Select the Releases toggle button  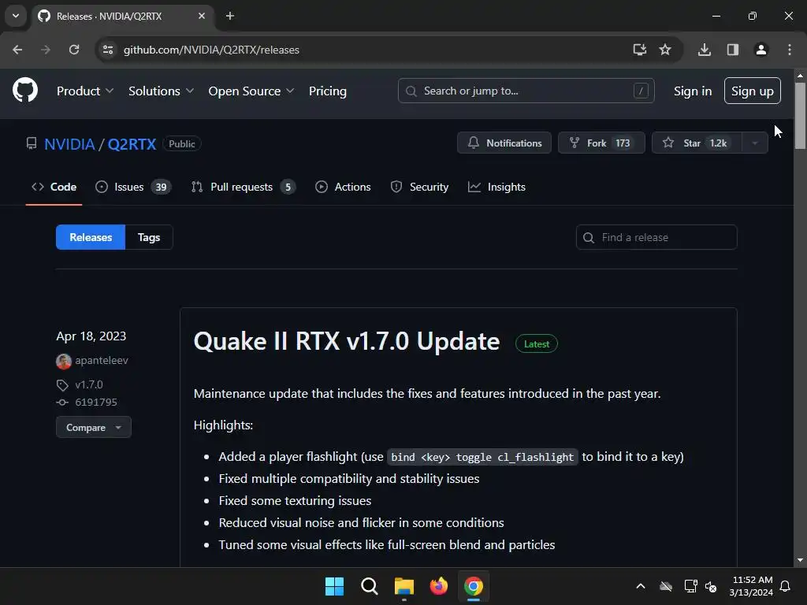tap(91, 237)
